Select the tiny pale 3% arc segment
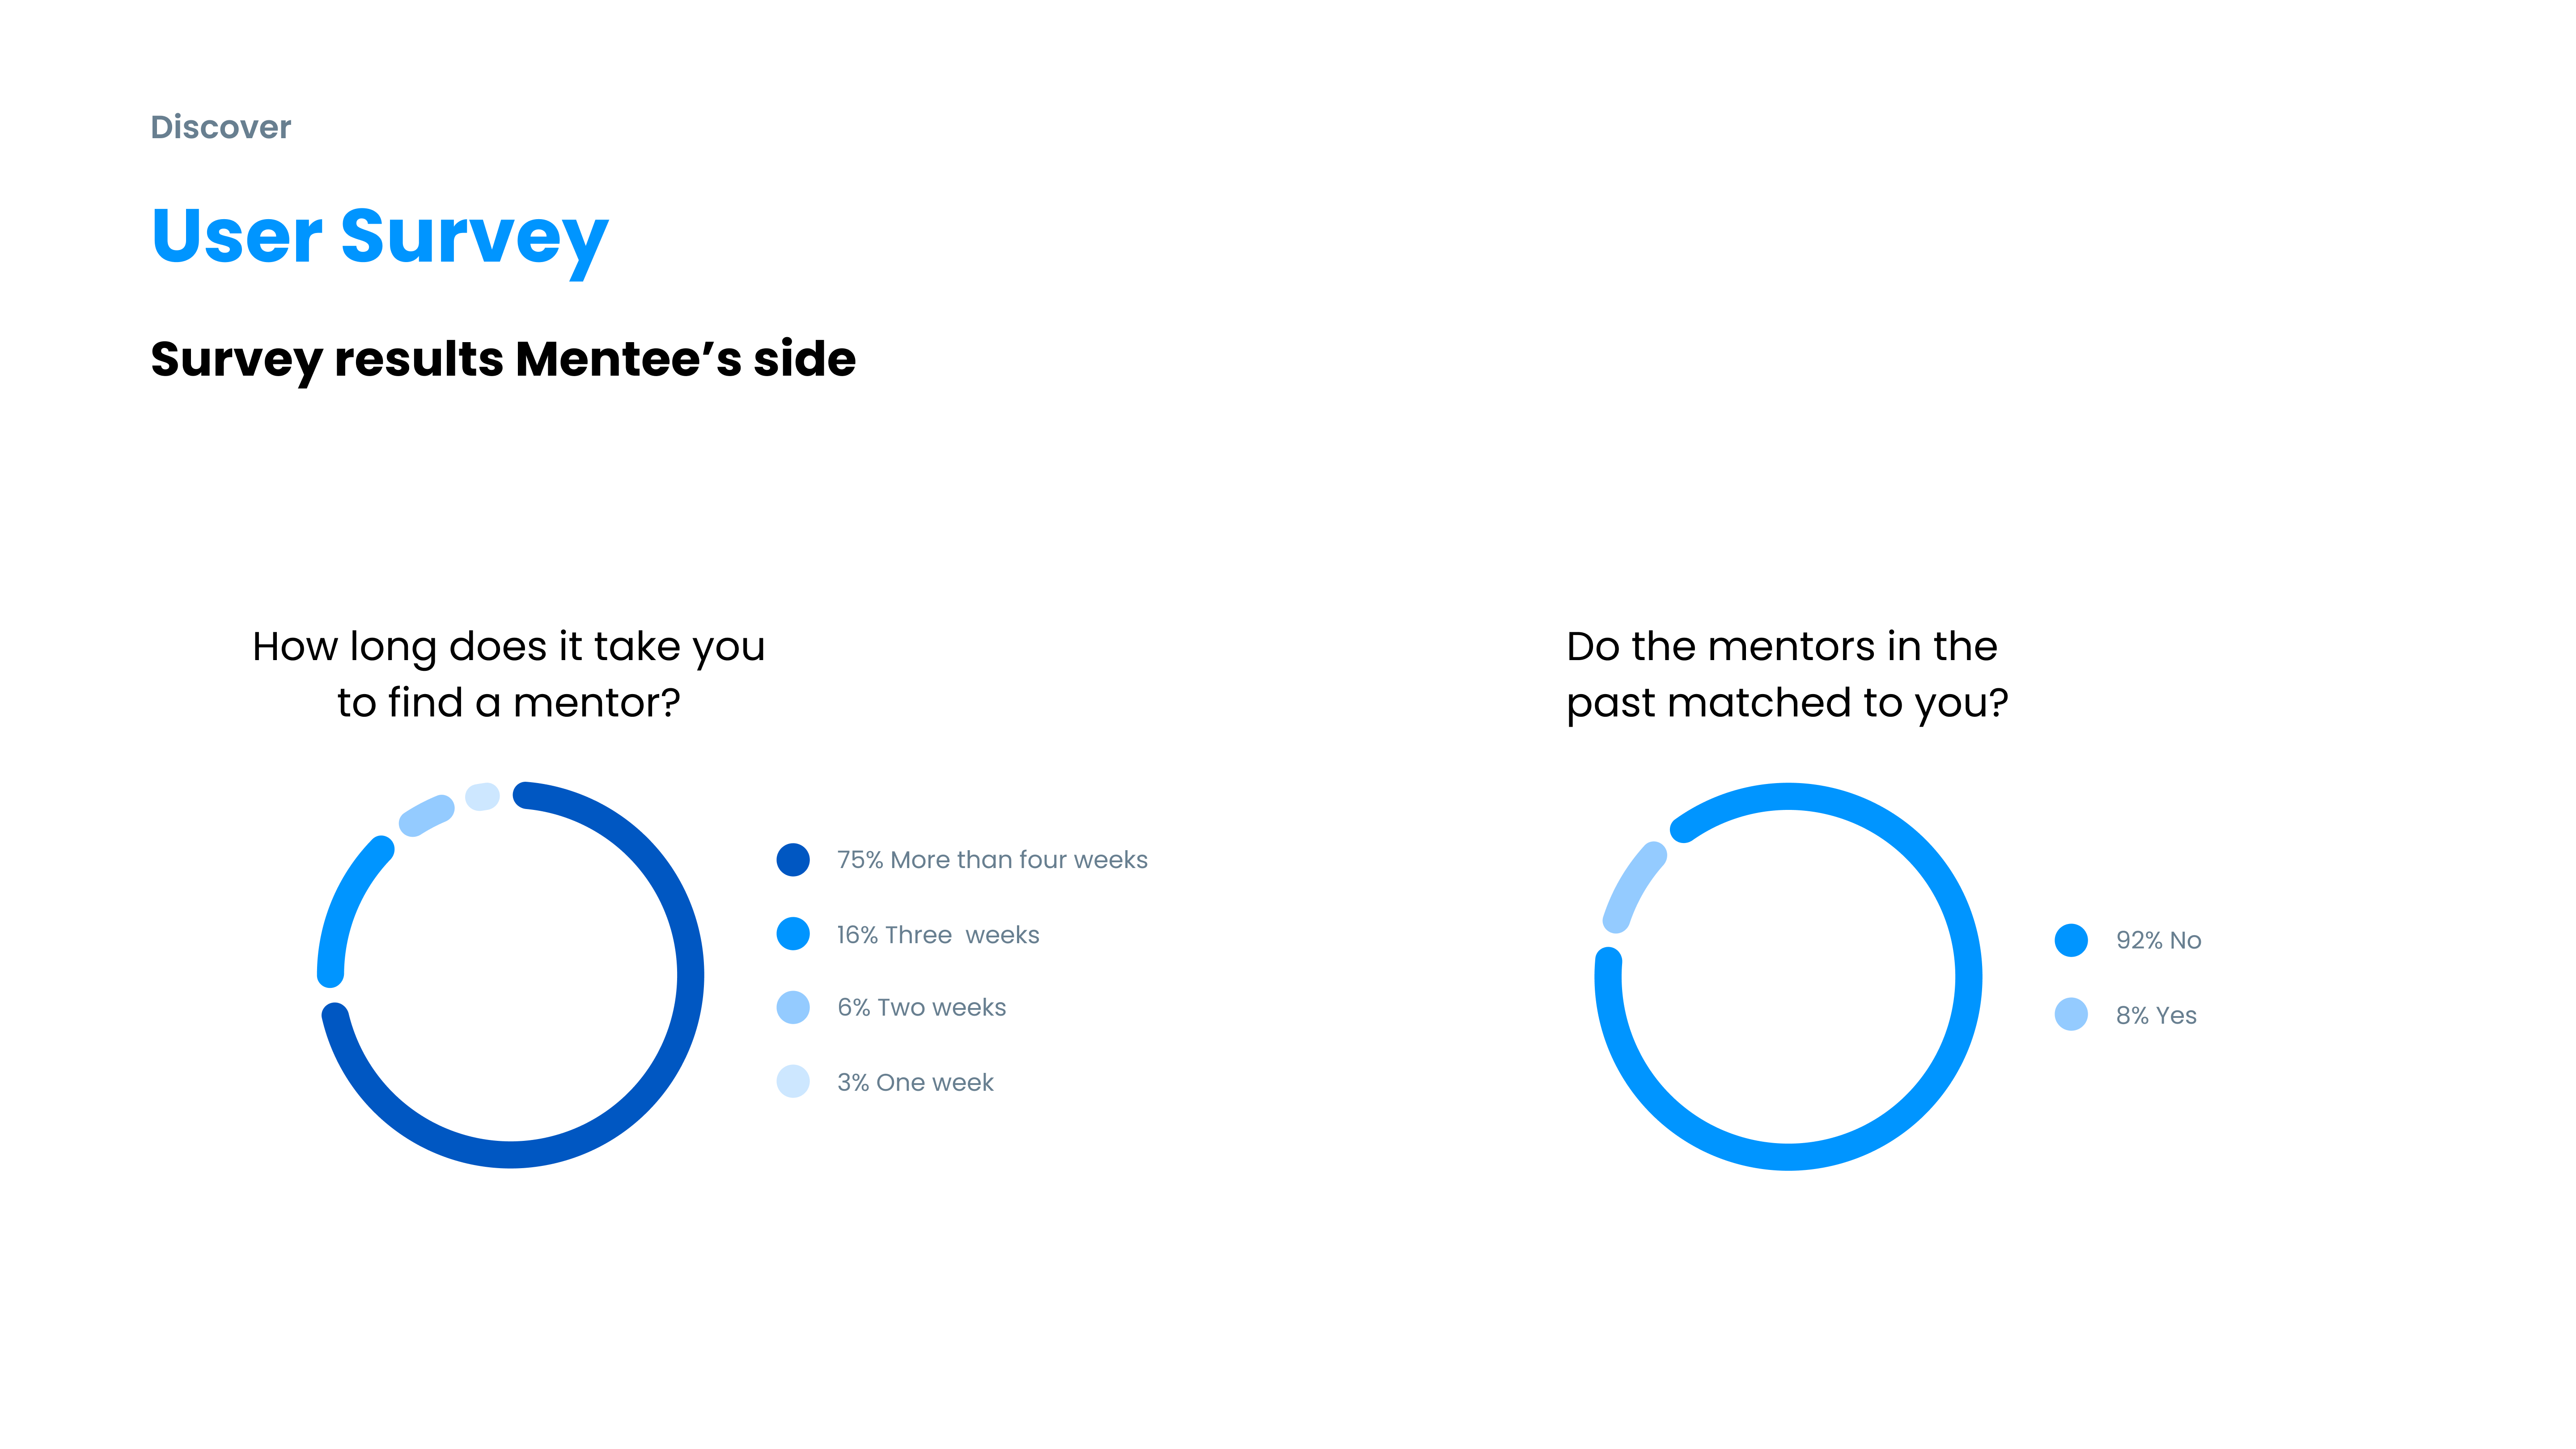Image resolution: width=2576 pixels, height=1449 pixels. [x=483, y=797]
